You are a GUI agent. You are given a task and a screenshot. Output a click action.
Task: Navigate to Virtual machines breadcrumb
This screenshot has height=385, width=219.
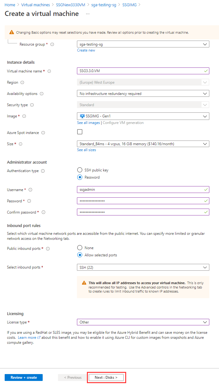pos(35,5)
